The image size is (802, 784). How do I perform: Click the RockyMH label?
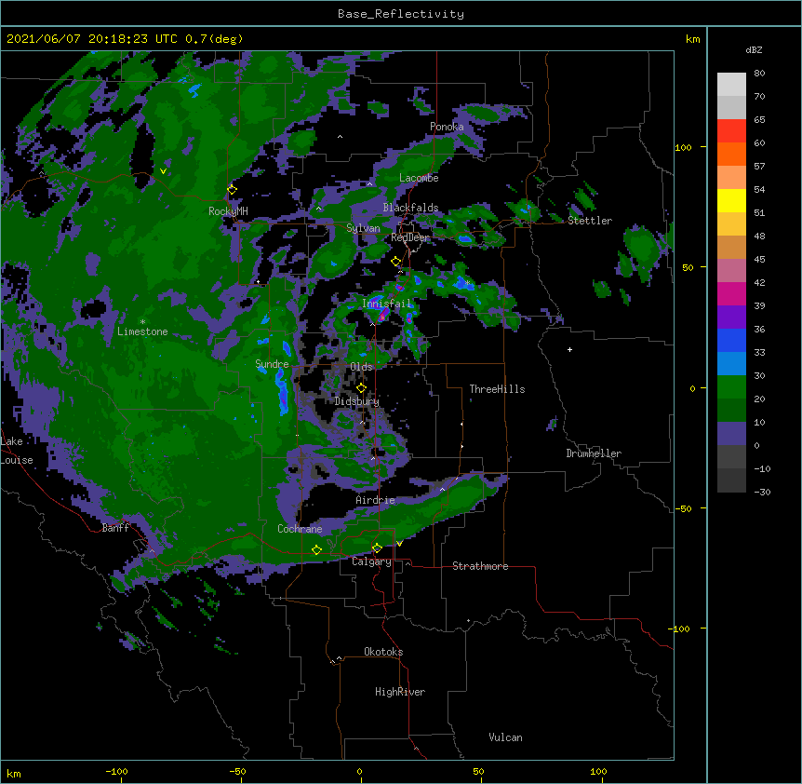pyautogui.click(x=228, y=210)
